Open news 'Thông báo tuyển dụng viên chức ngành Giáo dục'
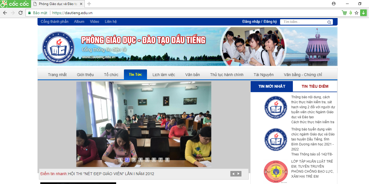Screen dimensions: 369x184 (x=313, y=139)
